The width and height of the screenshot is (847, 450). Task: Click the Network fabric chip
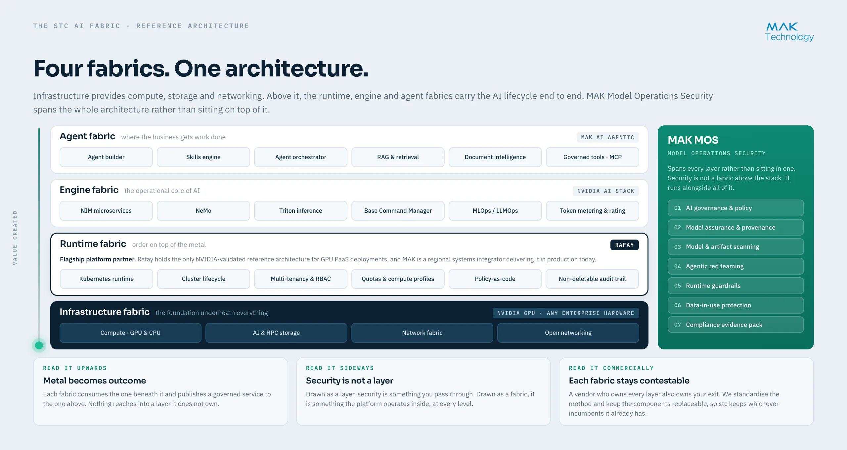[422, 333]
